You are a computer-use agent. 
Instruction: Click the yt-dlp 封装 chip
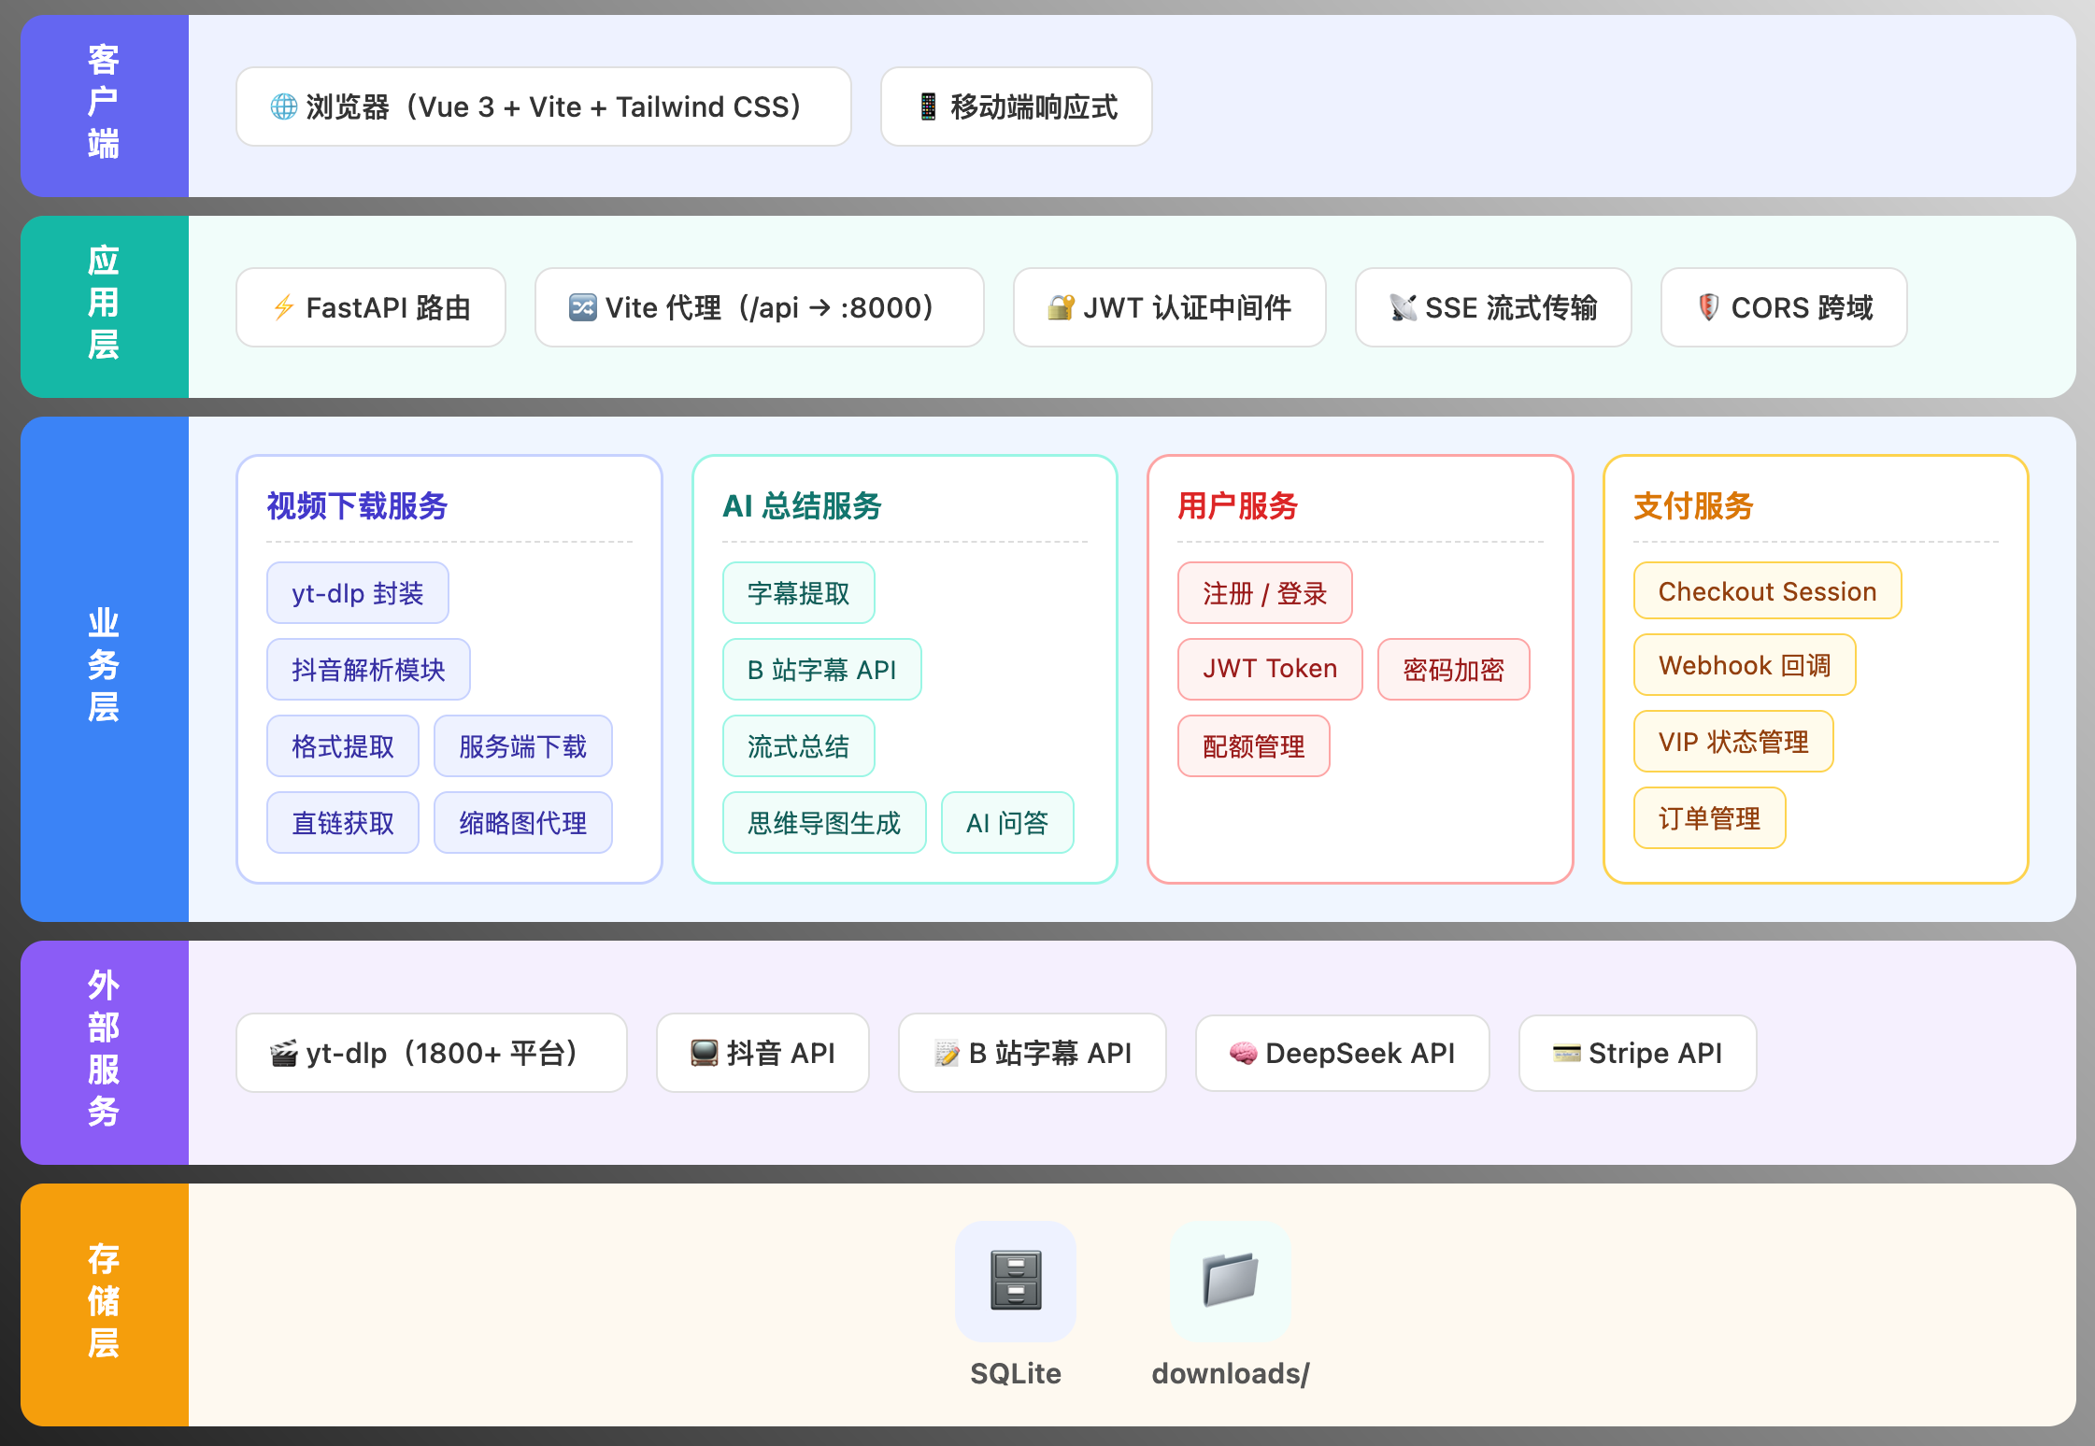coord(357,593)
